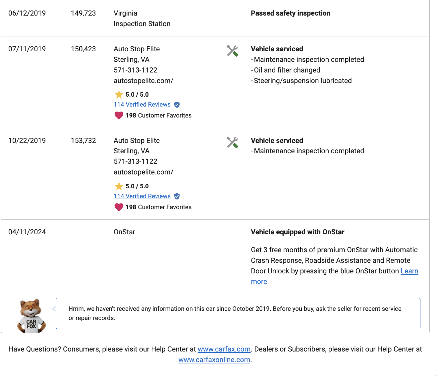Click the service tools icon for 10/22/2019
438x376 pixels.
tap(232, 143)
